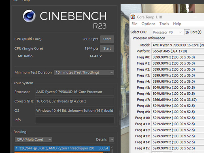Open Core Temp Help menu
This screenshot has height=153, width=204.
click(x=177, y=24)
